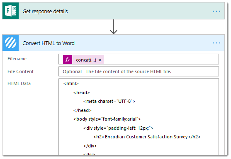Image resolution: width=231 pixels, height=159 pixels.
Task: Open the Convert HTML to Word ellipsis menu
Action: point(216,43)
